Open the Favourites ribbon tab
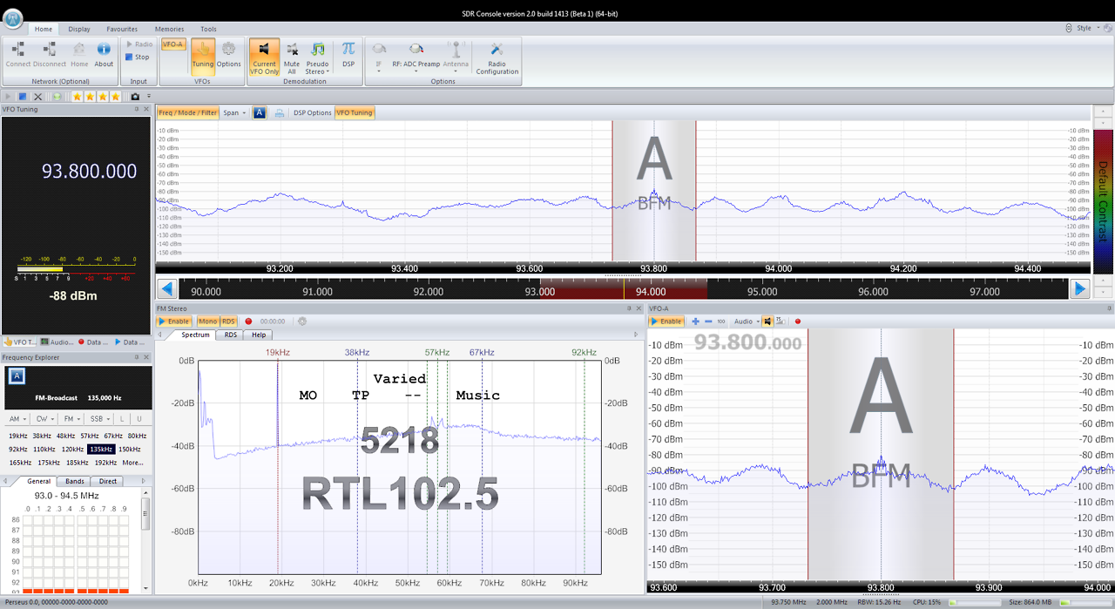Viewport: 1115px width, 609px height. [122, 29]
